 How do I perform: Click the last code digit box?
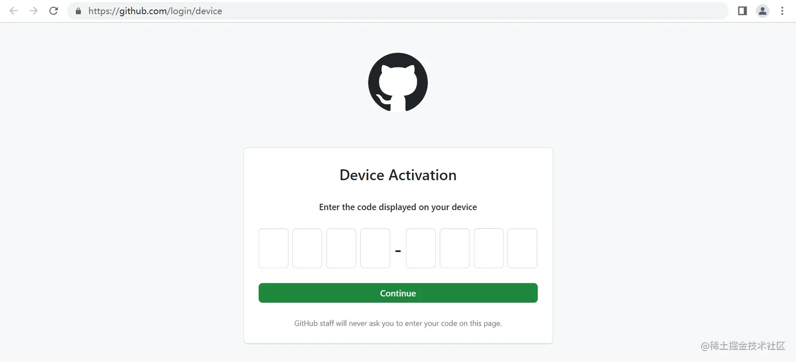point(522,248)
